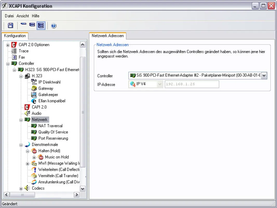Viewport: 277px width, 208px height.
Task: Select the Quality Of Service label
Action: 53,132
